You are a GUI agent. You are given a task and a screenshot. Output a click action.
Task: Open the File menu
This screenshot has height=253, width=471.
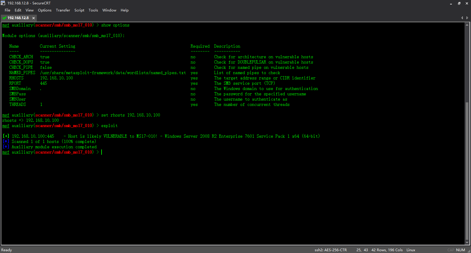[7, 10]
